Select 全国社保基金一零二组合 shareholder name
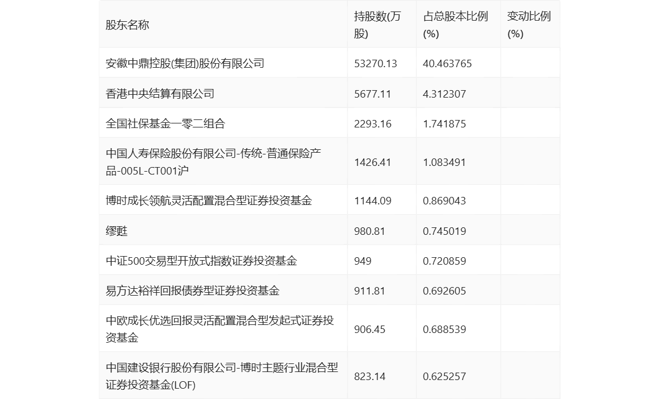659x399 pixels. coord(165,123)
